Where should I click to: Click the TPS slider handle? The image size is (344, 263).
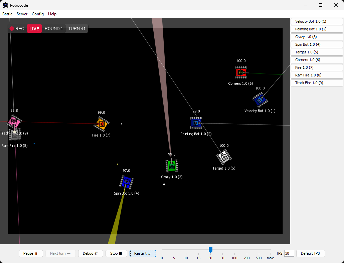pyautogui.click(x=210, y=249)
